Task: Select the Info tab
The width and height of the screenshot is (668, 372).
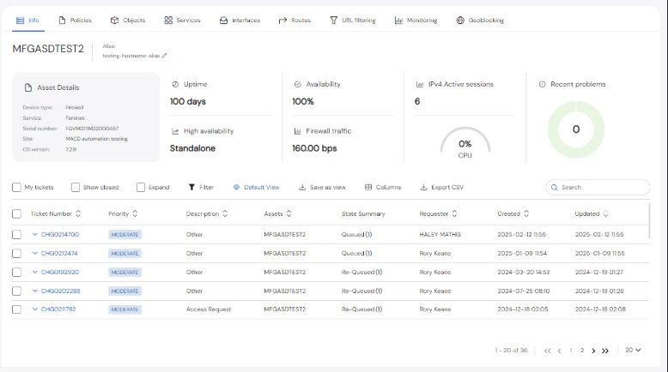Action: click(x=27, y=20)
